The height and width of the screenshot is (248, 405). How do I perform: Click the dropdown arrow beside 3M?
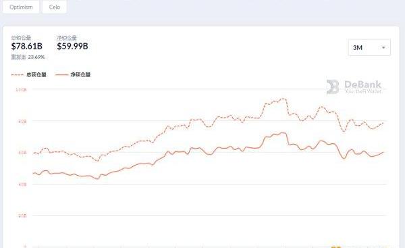point(383,47)
